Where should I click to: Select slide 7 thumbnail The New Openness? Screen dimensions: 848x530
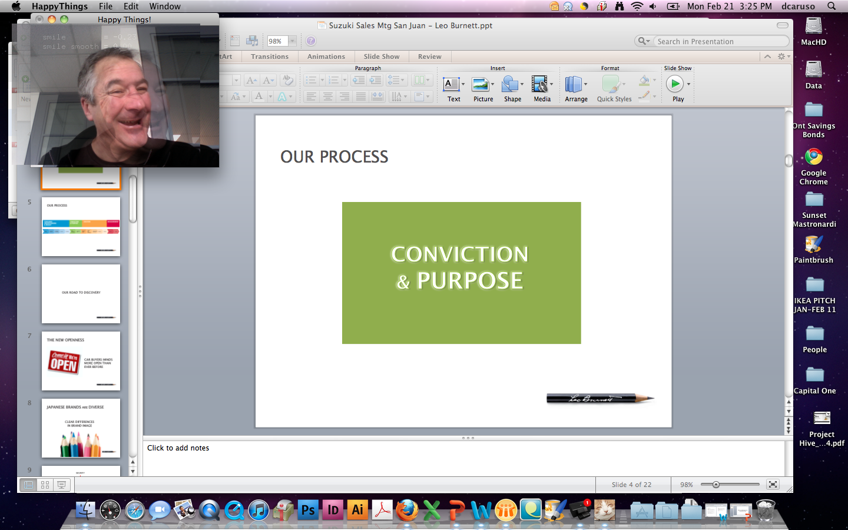(x=81, y=360)
